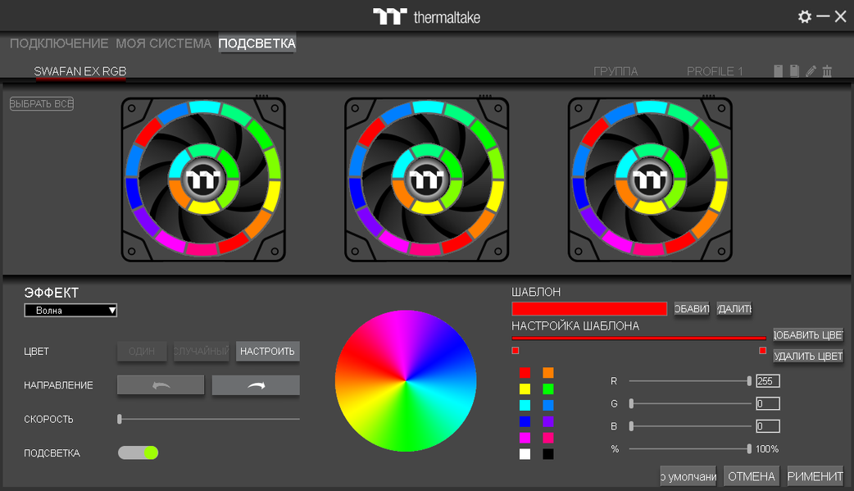Click the left red gradient marker
Viewport: 854px width, 491px height.
516,350
